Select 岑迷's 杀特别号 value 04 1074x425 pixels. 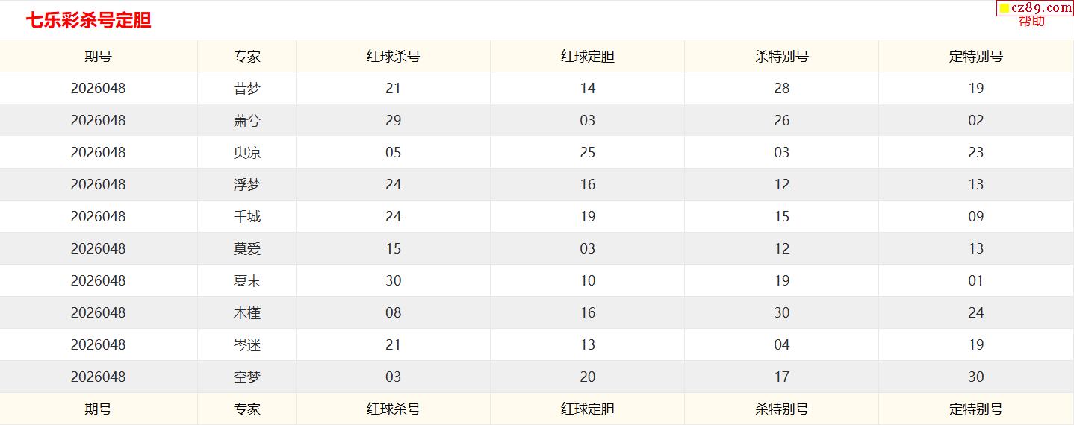[x=781, y=345]
